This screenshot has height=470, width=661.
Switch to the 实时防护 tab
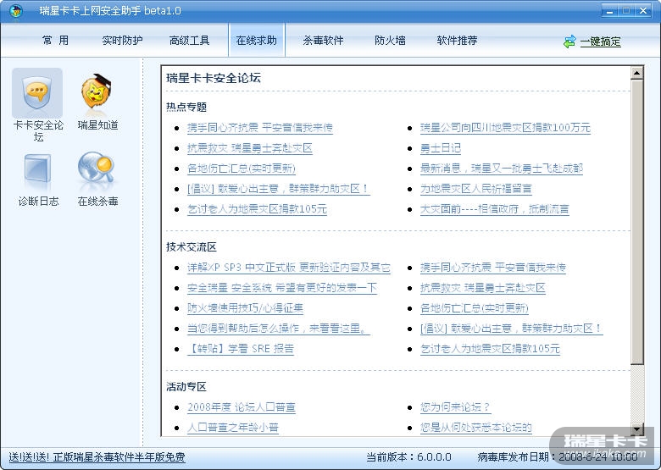point(122,41)
